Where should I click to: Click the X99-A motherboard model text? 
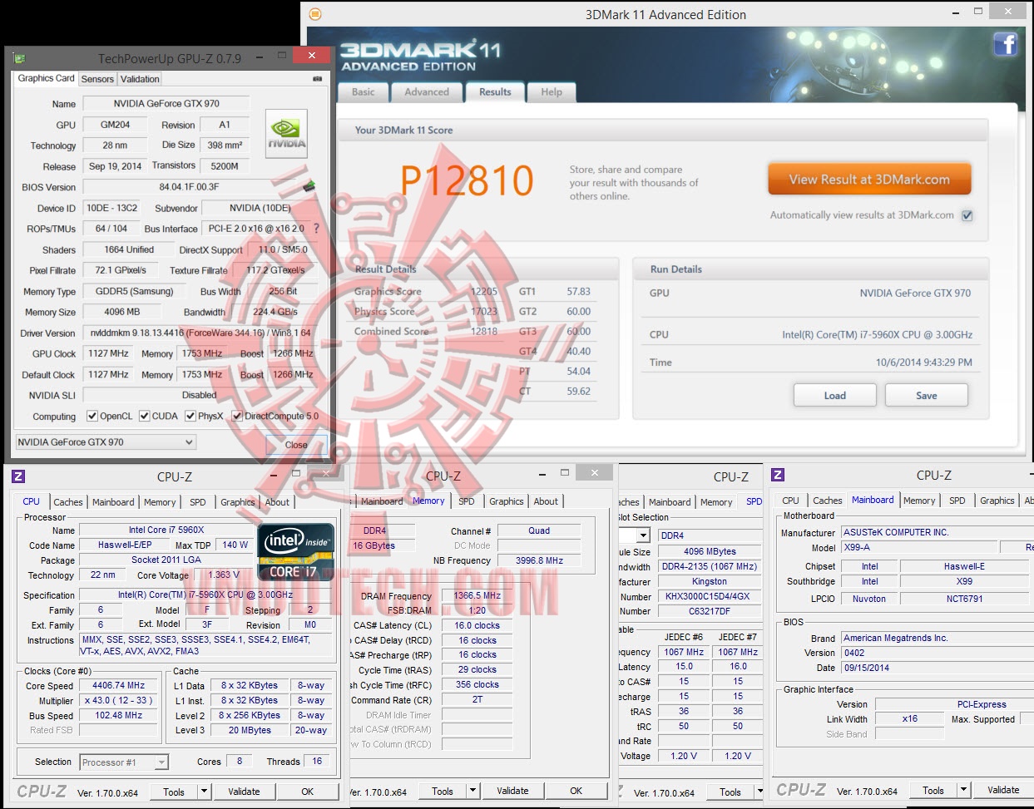pos(857,547)
